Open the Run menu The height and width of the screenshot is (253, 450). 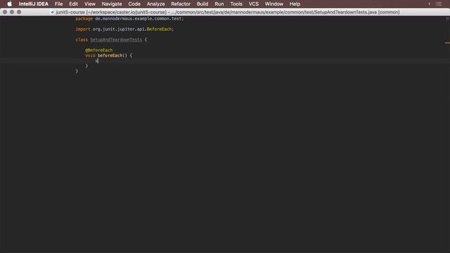(219, 4)
